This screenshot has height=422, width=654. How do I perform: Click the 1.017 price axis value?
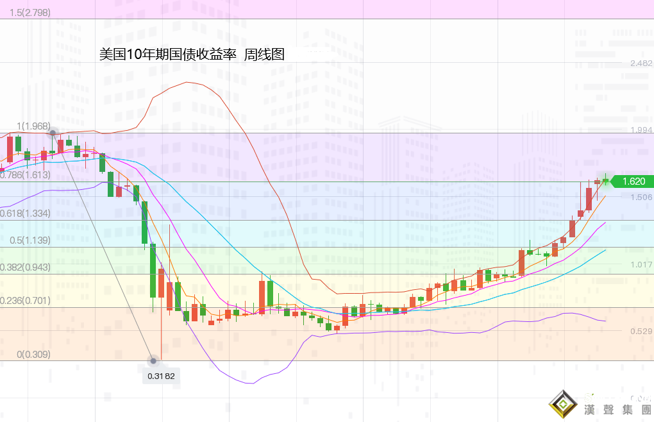coord(641,264)
